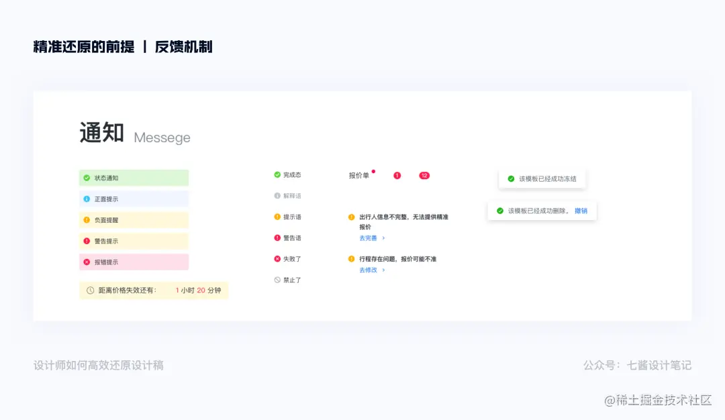Click the green check icon on 状态通知 banner
Image resolution: width=725 pixels, height=420 pixels.
pos(86,178)
